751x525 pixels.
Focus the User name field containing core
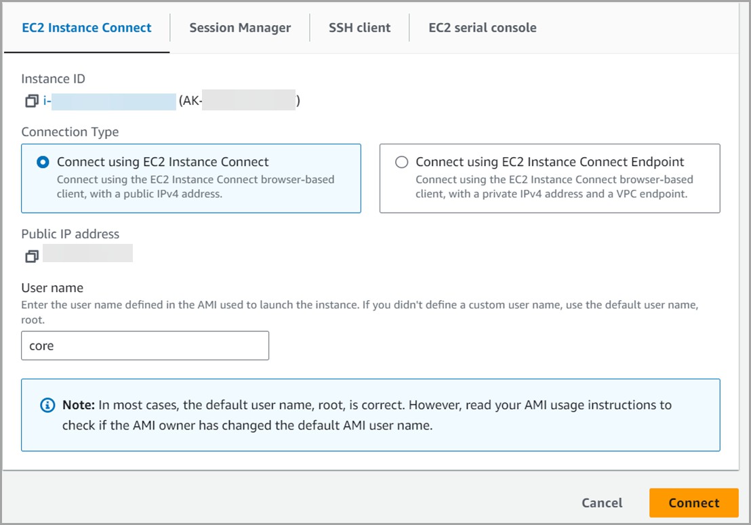coord(145,345)
